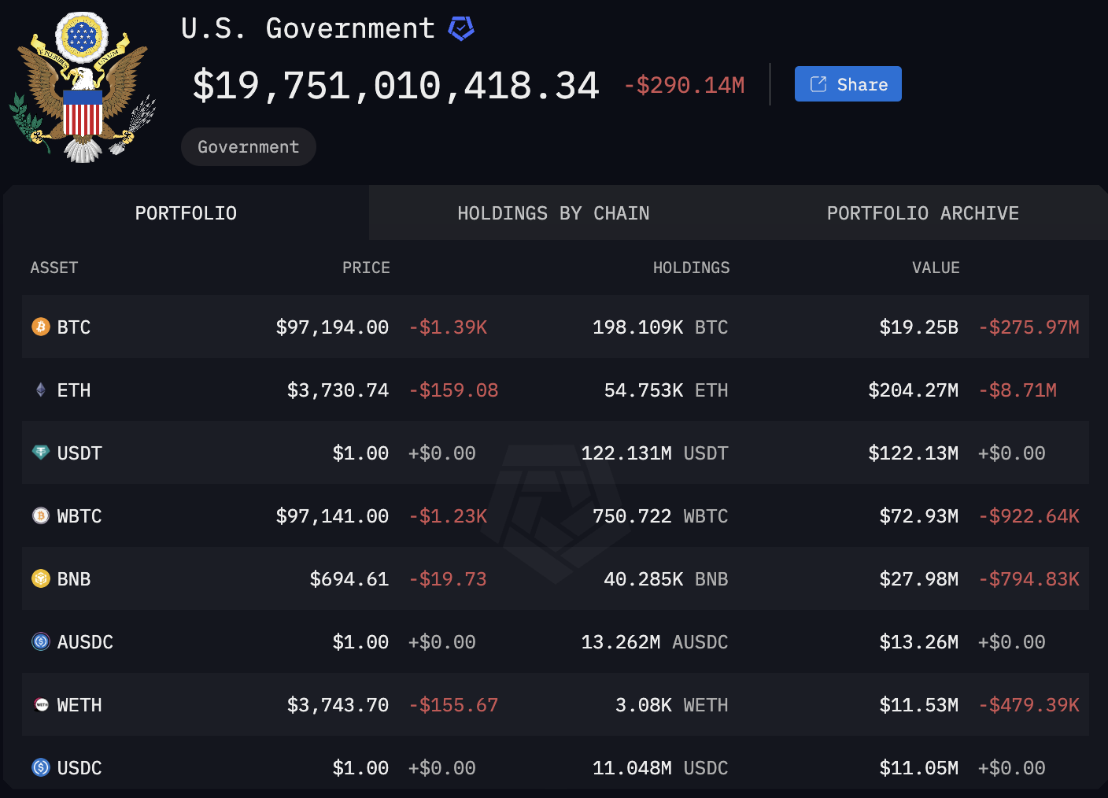The width and height of the screenshot is (1108, 798).
Task: Click the Share button
Action: pyautogui.click(x=848, y=84)
